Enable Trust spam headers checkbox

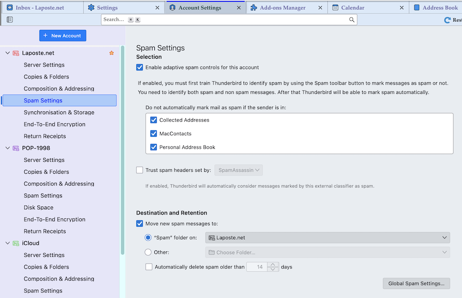(140, 170)
